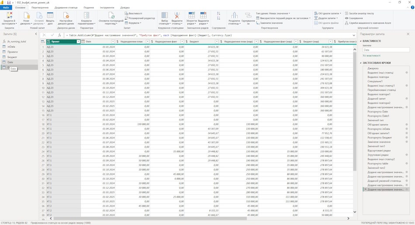Expand the formula bar chevron
This screenshot has height=225, width=415.
coord(354,35)
